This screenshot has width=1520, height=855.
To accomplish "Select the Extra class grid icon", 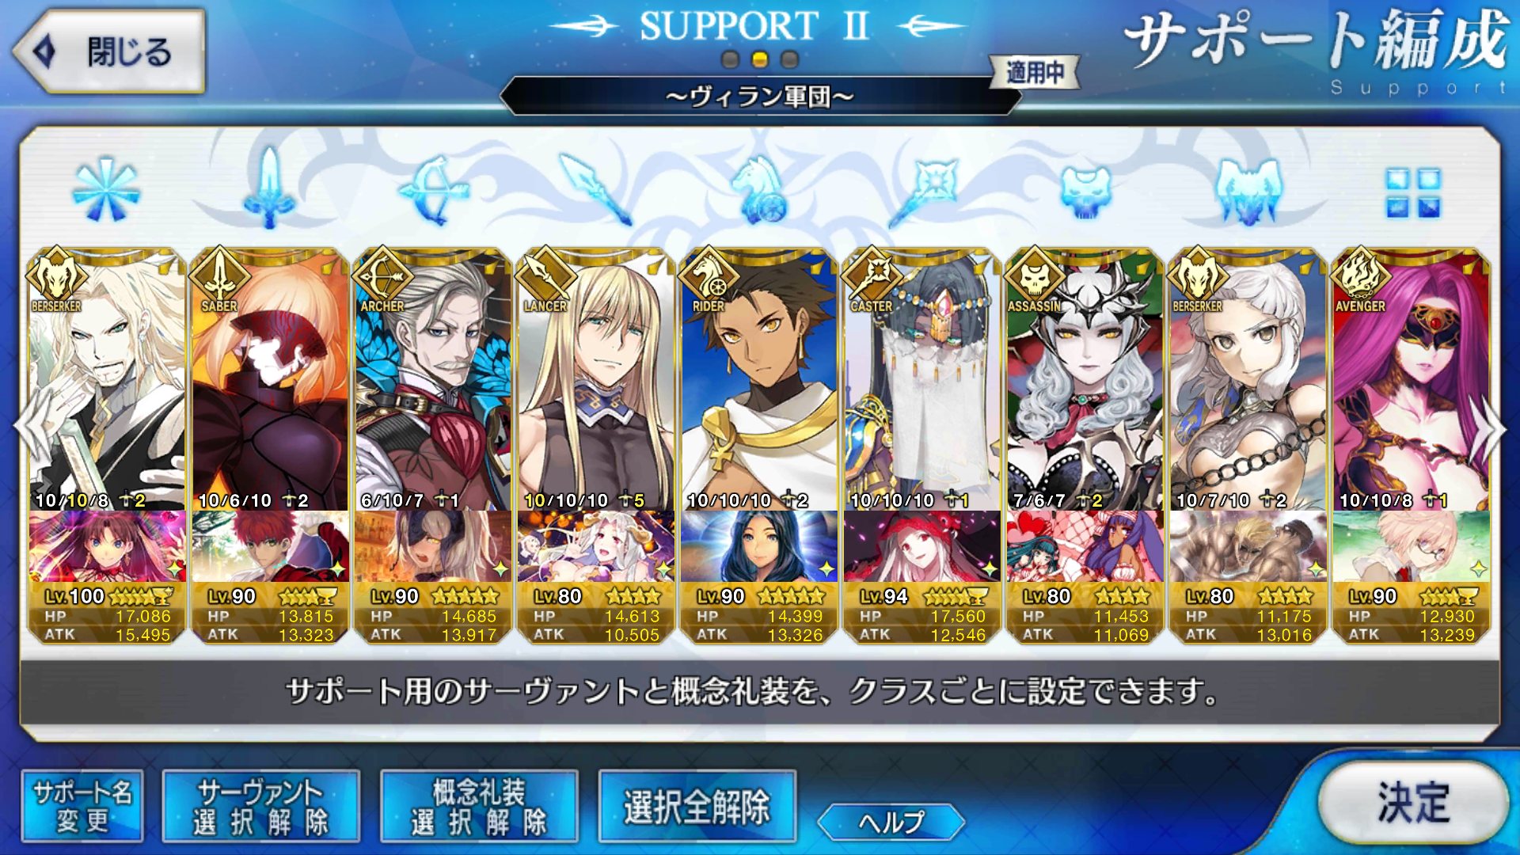I will [1412, 192].
